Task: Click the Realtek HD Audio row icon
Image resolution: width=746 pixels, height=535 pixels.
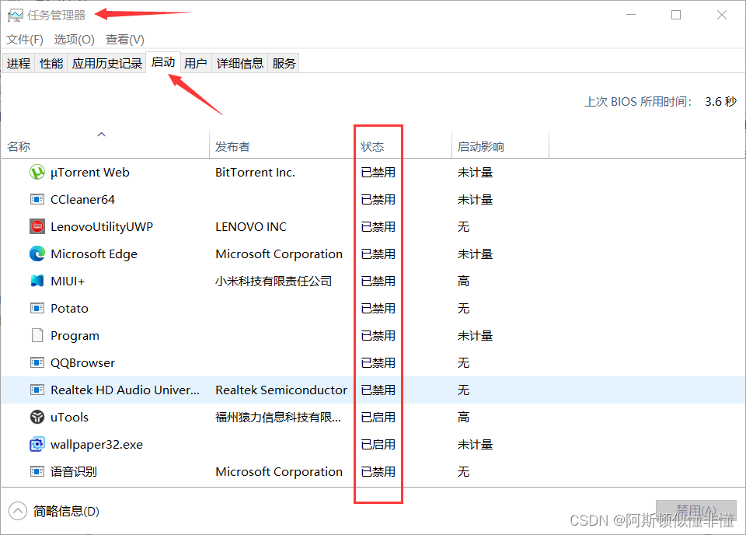Action: click(37, 390)
